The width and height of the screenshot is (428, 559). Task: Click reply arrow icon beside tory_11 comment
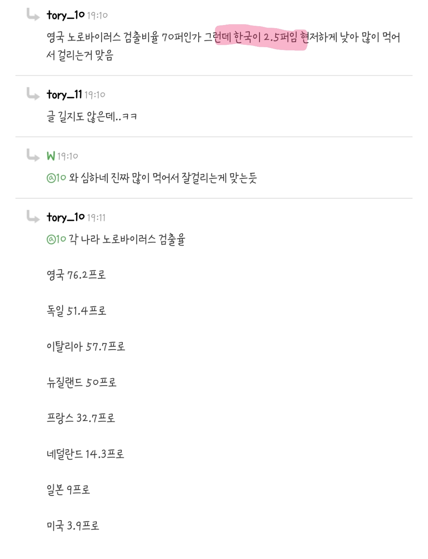point(33,94)
